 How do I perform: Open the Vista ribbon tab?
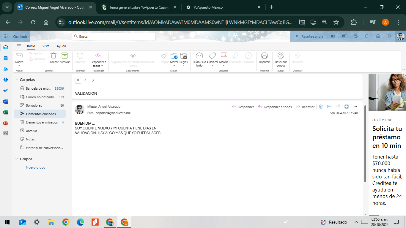[x=46, y=46]
